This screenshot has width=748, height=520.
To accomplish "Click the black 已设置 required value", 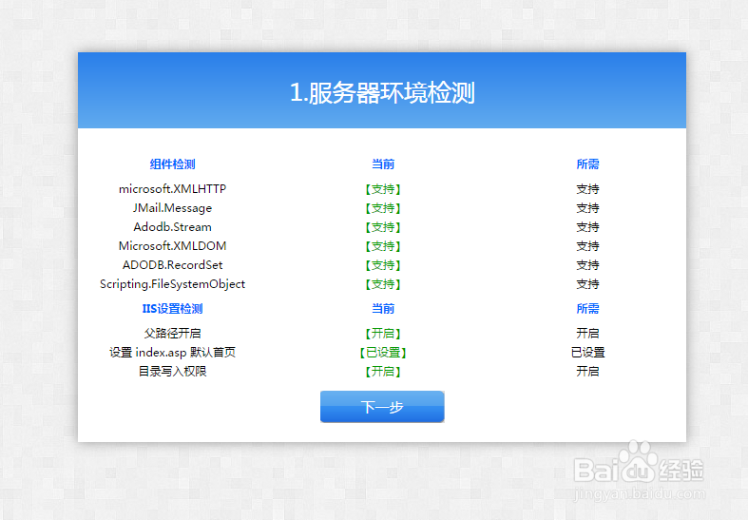I will 587,353.
